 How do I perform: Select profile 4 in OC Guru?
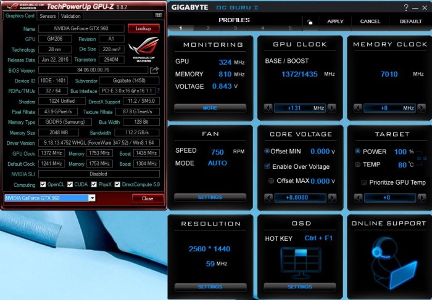click(262, 28)
